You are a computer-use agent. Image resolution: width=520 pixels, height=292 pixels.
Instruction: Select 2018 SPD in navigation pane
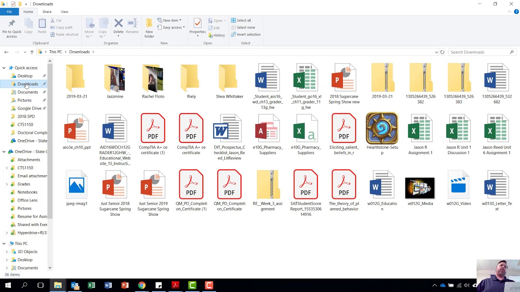coord(26,116)
